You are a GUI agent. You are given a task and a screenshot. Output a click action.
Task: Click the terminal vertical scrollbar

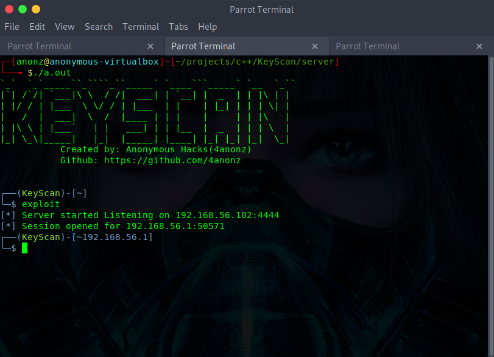pos(491,206)
